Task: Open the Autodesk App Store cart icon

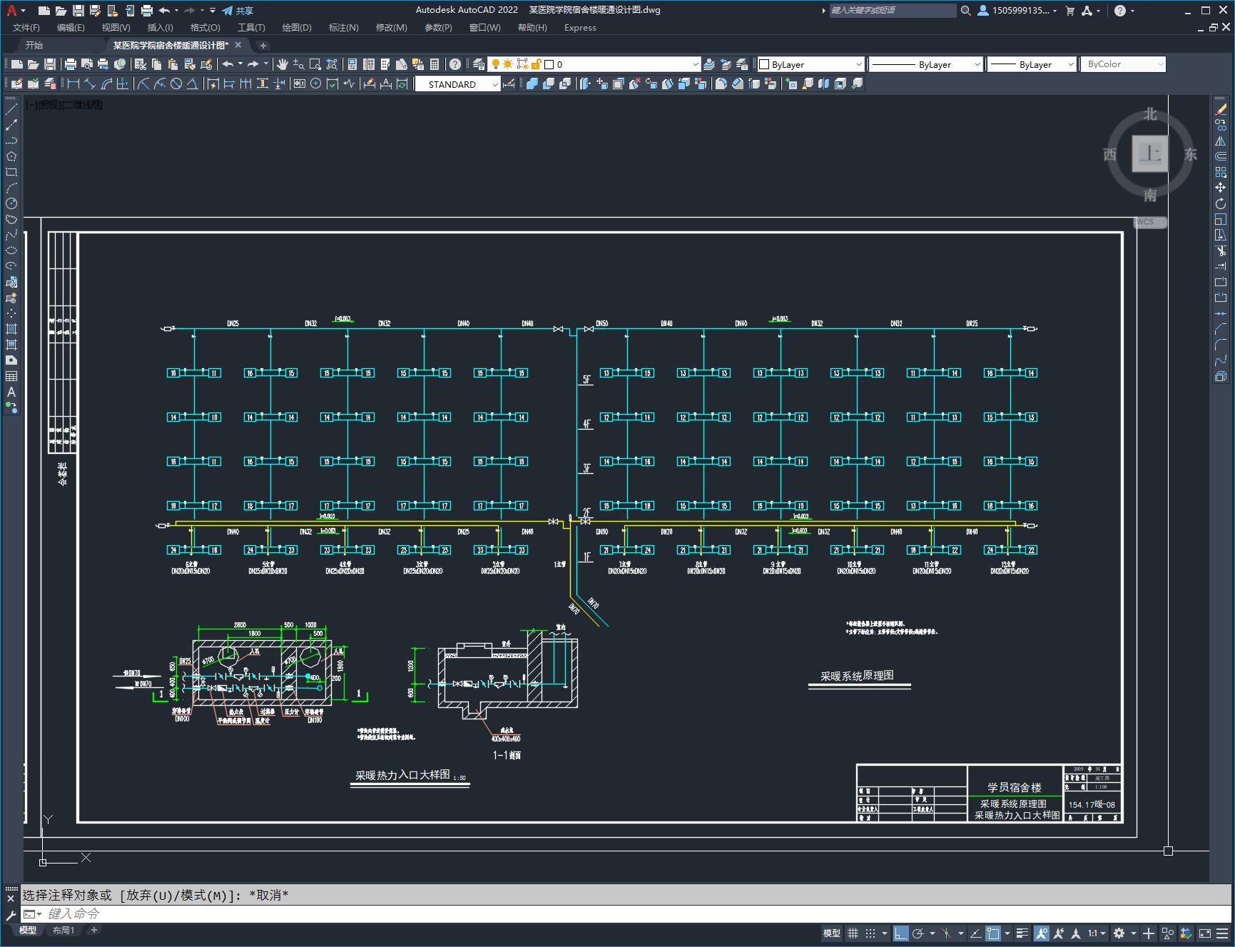Action: [x=1069, y=11]
